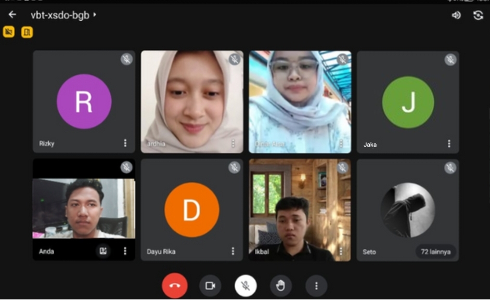Click the second yellow indicator icon

pos(27,32)
